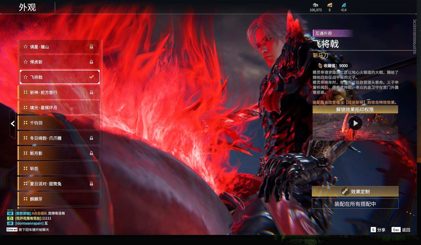Screen dimensions: 421x245
Task: Click lock icon on 斩神·前方禁行
Action: 91,92
